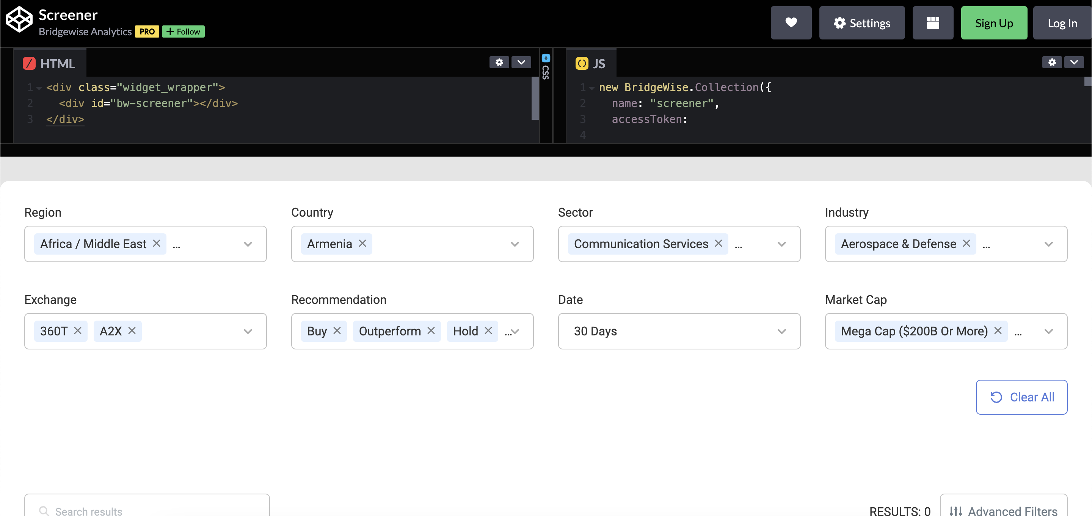Open JS editor settings gear
This screenshot has width=1092, height=516.
(1052, 62)
